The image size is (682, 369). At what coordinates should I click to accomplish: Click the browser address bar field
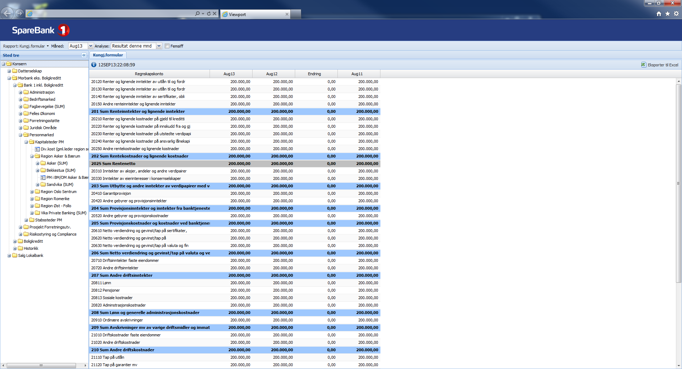[114, 13]
